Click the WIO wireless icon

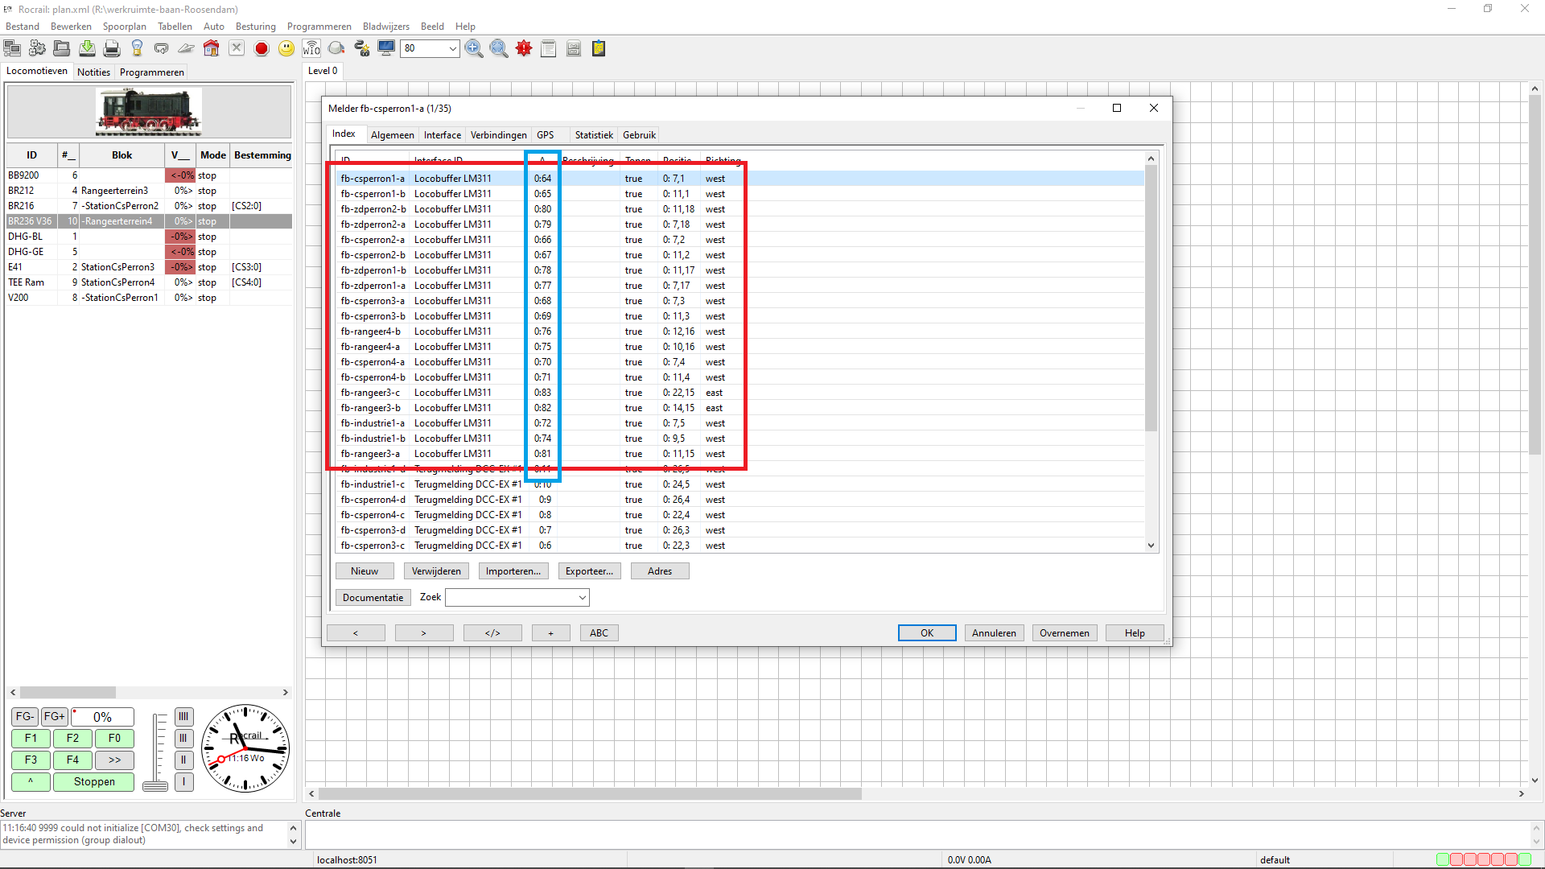[x=311, y=49]
